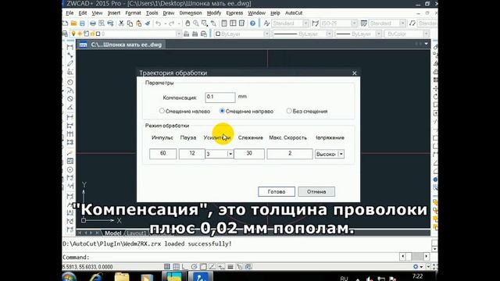Toggle Object Snap in status bar
Viewport: 500px width, 281px height.
[203, 267]
